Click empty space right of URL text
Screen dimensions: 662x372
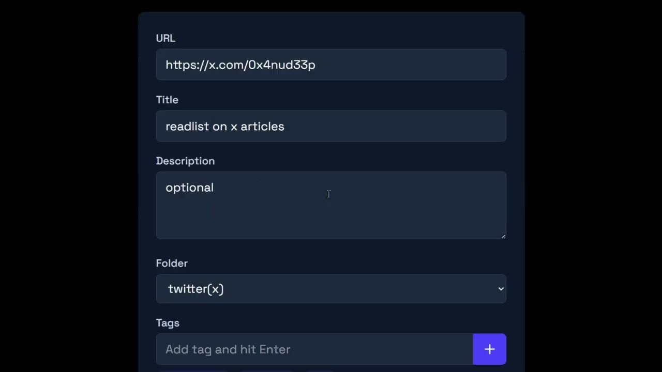tap(414, 65)
